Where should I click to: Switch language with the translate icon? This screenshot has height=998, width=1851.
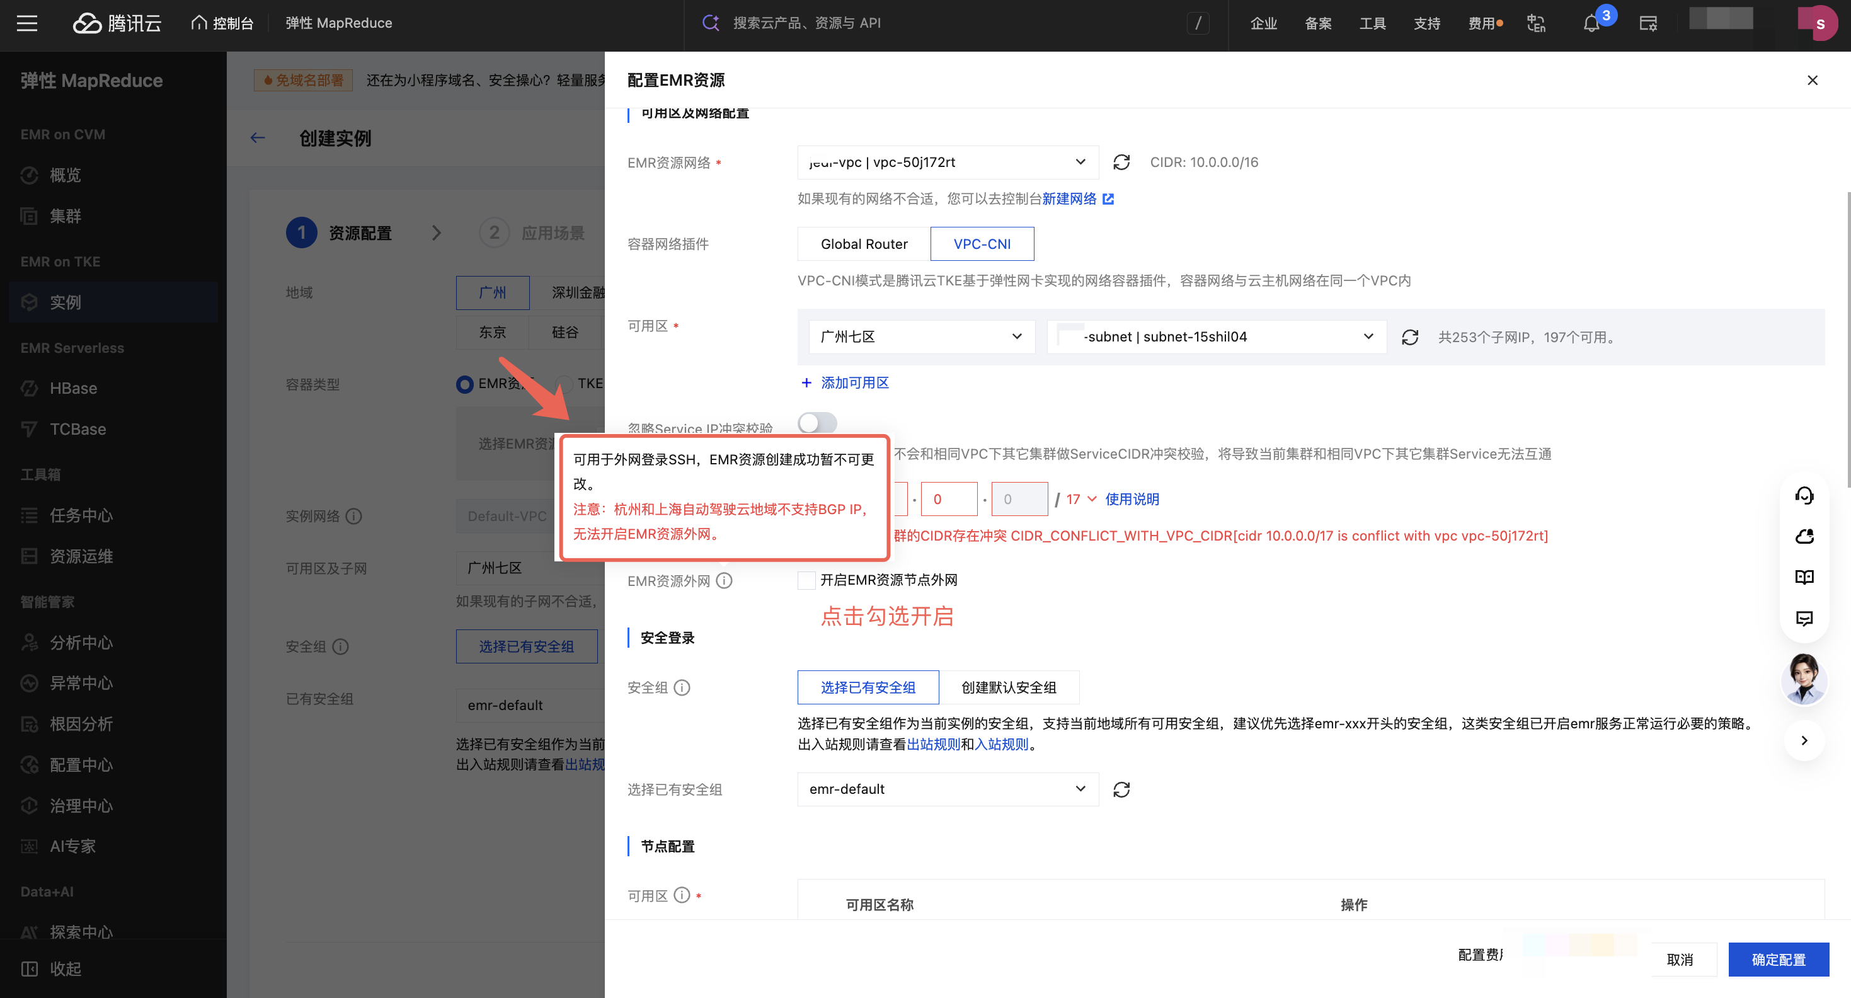click(1536, 23)
